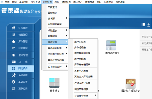Open 库存管理 with house icon

click(x=21, y=41)
